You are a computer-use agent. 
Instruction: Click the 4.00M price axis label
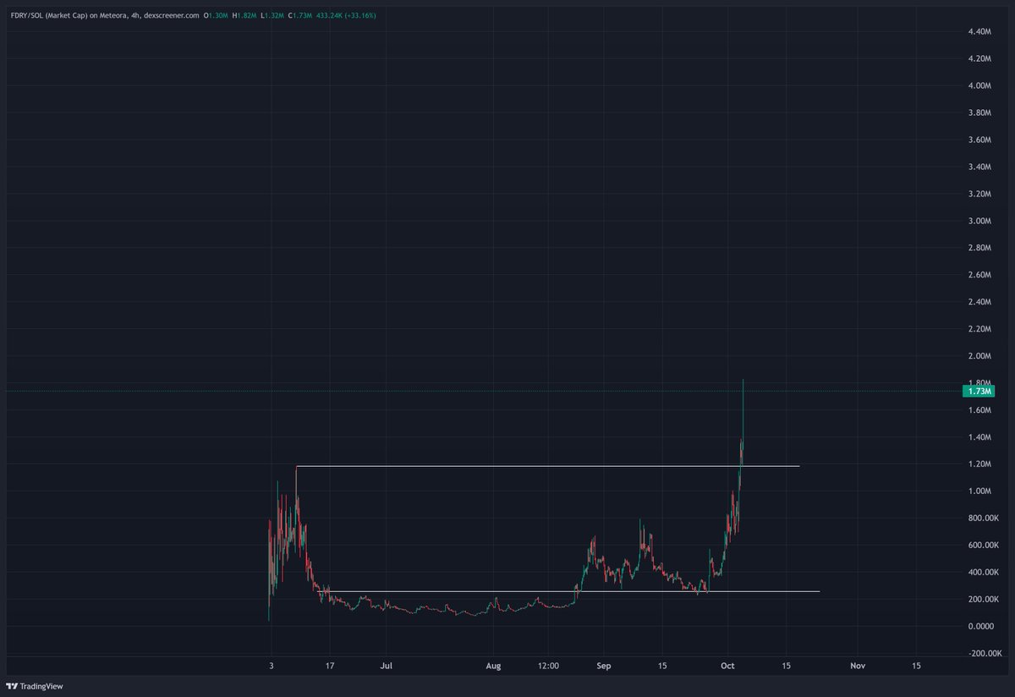tap(978, 85)
